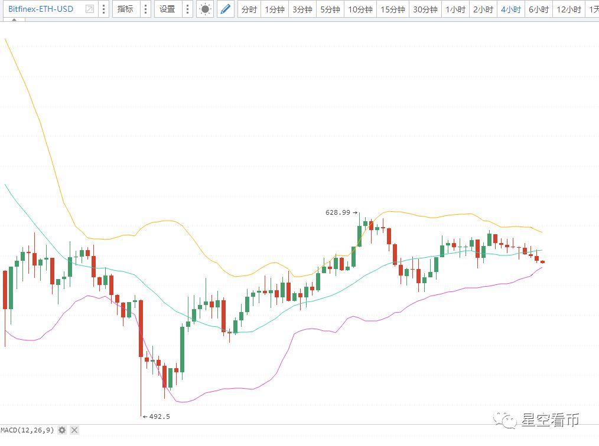Click the 628.99 high price marker

(x=338, y=212)
